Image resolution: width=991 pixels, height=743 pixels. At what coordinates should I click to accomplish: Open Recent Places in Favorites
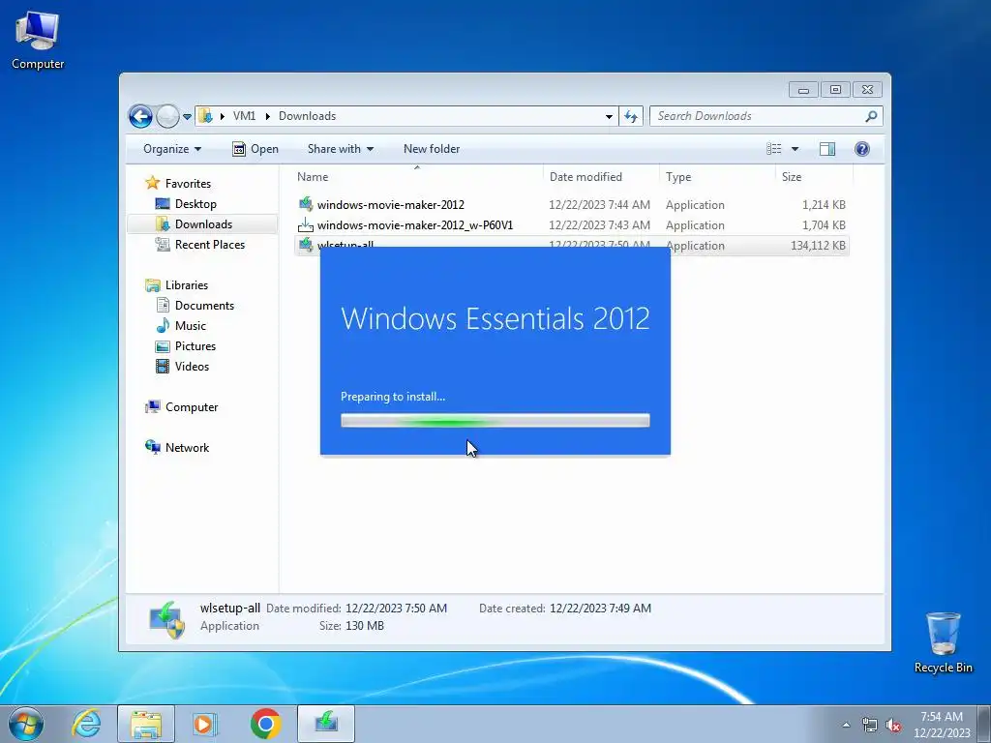210,245
